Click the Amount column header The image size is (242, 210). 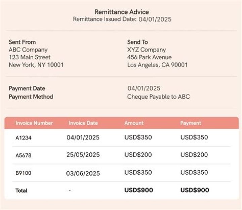(134, 123)
